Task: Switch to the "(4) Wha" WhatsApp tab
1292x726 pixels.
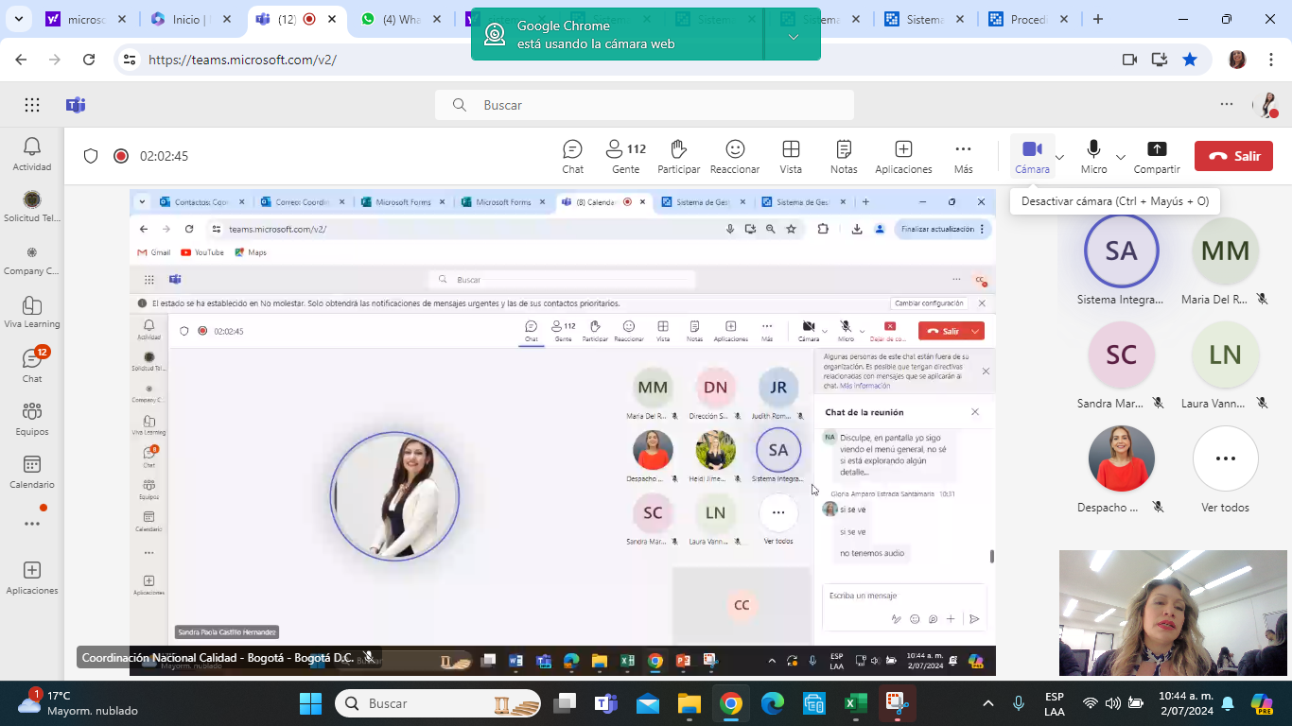Action: click(x=401, y=19)
